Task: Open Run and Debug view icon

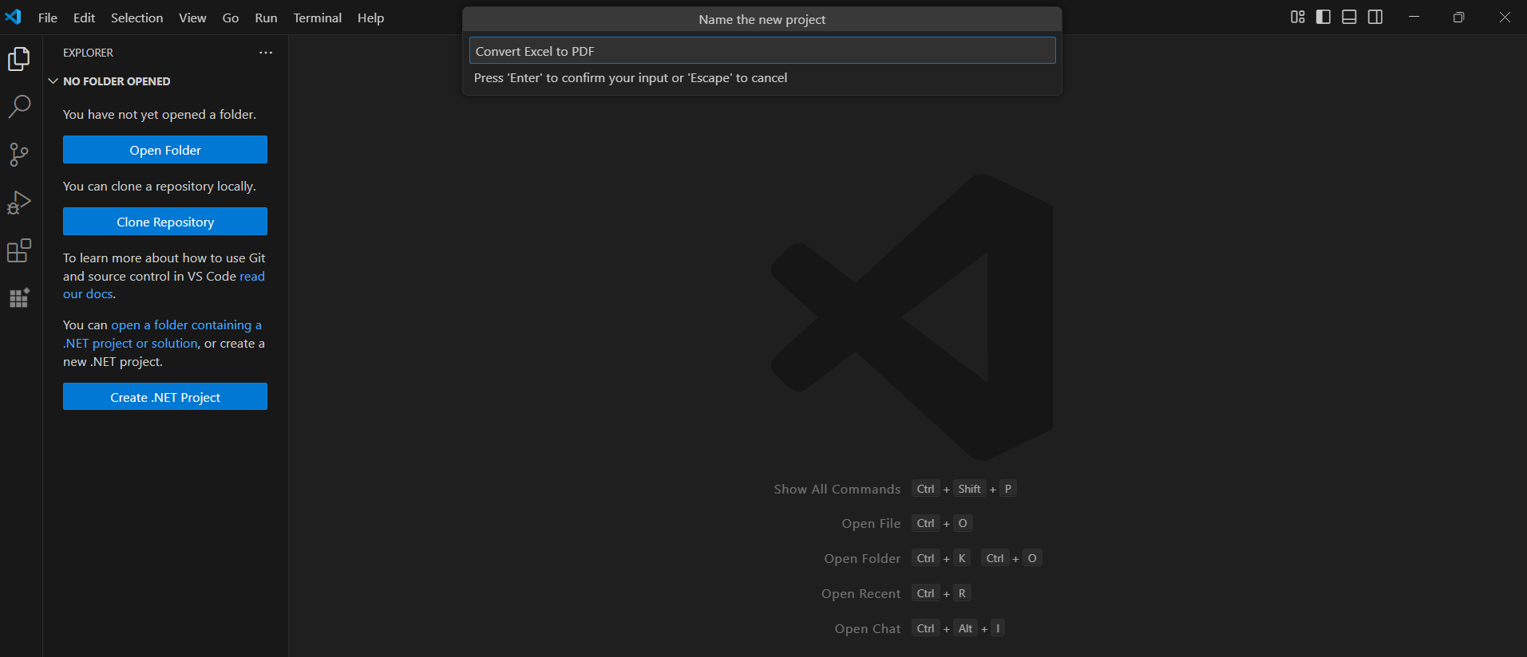Action: (x=19, y=203)
